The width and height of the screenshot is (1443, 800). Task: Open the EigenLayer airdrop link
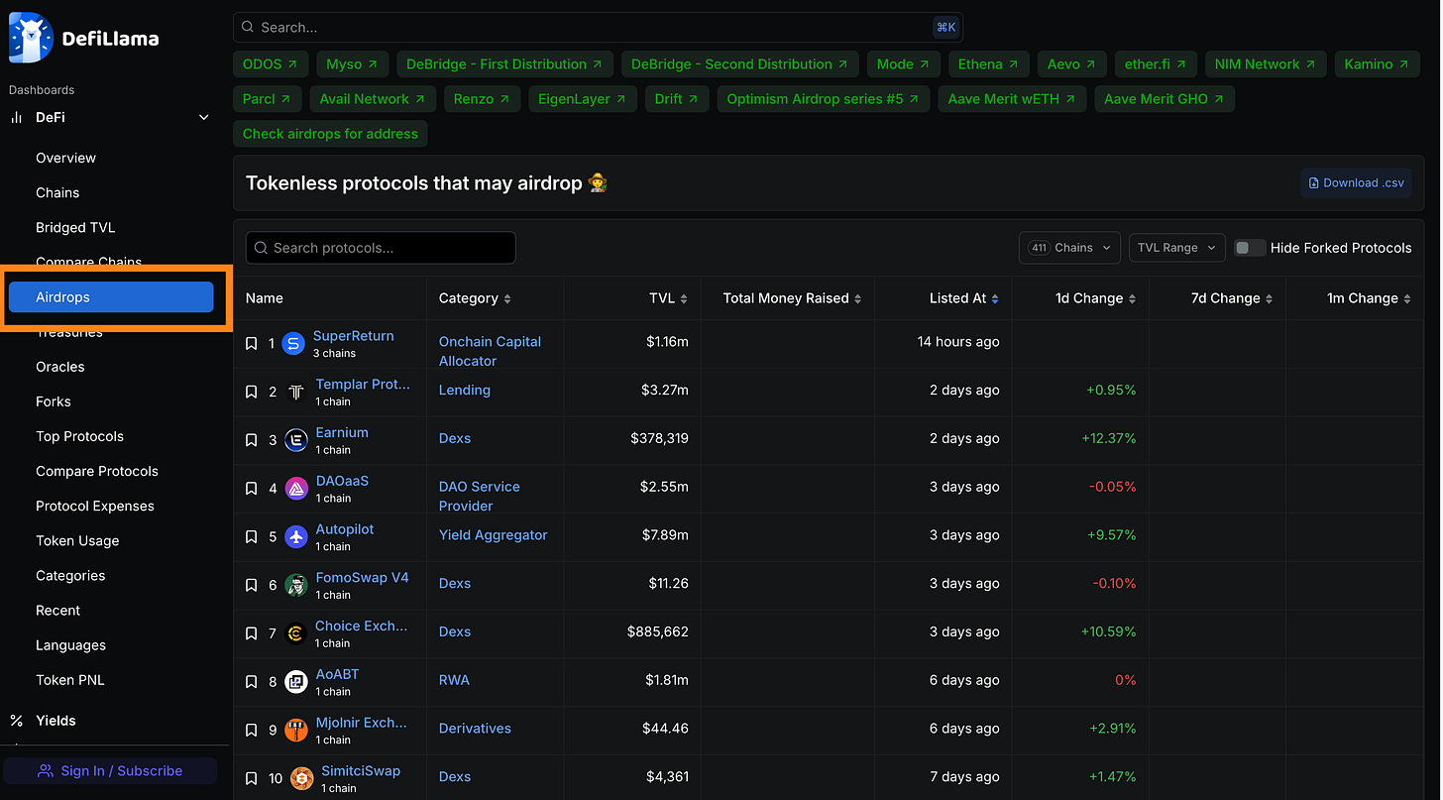pyautogui.click(x=582, y=99)
